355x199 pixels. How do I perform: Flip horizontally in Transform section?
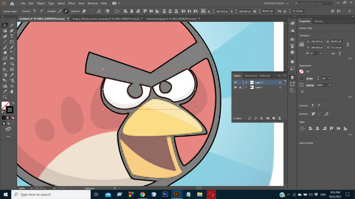coord(333,54)
